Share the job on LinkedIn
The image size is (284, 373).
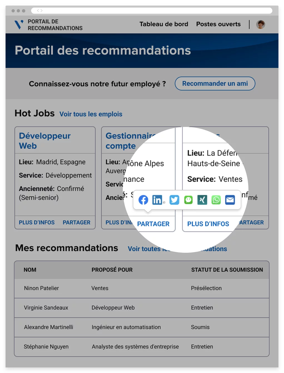tap(158, 200)
